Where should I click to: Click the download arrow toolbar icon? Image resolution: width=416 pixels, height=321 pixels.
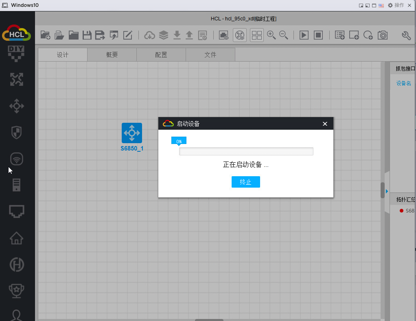pyautogui.click(x=177, y=35)
